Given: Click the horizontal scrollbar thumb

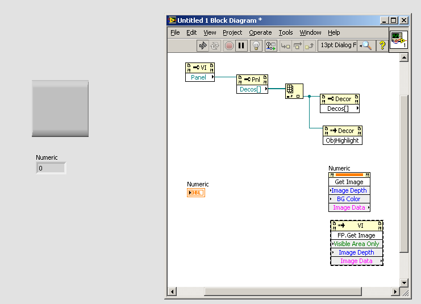Looking at the screenshot, I should click(283, 291).
